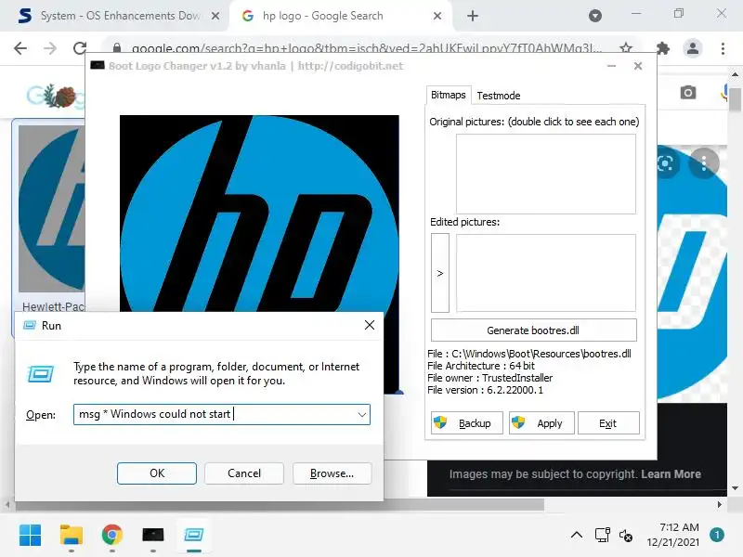The width and height of the screenshot is (743, 557).
Task: Switch to System - OS Enhancements Chrome tab
Action: (119, 16)
